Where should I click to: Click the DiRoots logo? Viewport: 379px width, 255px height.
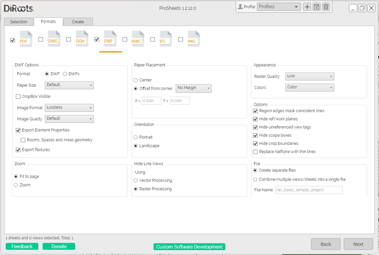pos(19,8)
